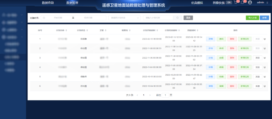
Task: Click red 删除 for row 3
Action: (x=232, y=58)
